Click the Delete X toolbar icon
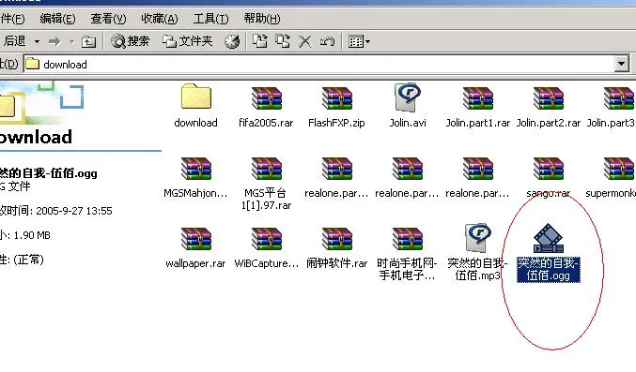Viewport: 636px width, 372px height. 305,41
